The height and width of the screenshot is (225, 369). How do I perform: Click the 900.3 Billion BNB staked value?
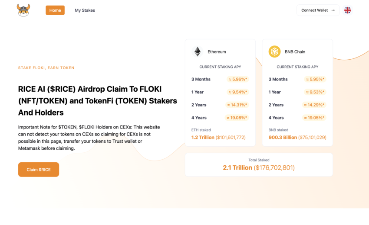[297, 137]
